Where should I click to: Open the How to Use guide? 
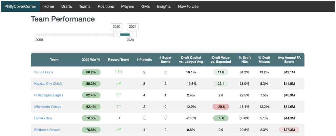pyautogui.click(x=188, y=6)
